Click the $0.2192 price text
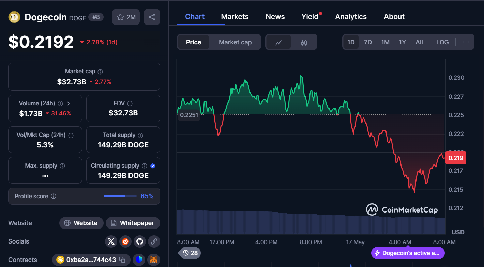The width and height of the screenshot is (484, 267). tap(41, 42)
